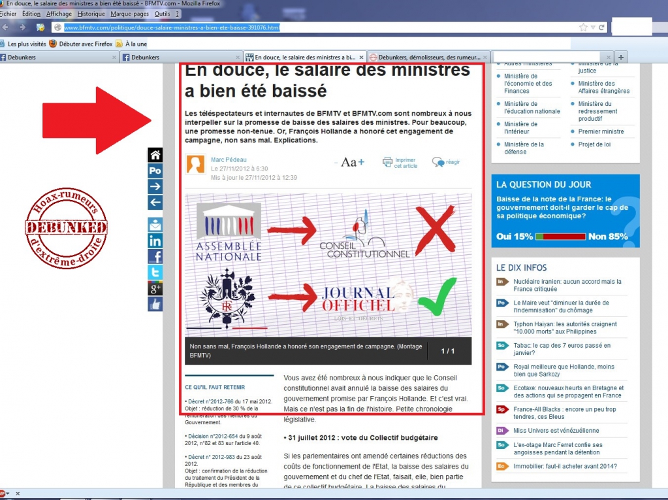Open 'Nucléaire iranien: aucun accord' headline
The height and width of the screenshot is (500, 668).
[x=567, y=285]
